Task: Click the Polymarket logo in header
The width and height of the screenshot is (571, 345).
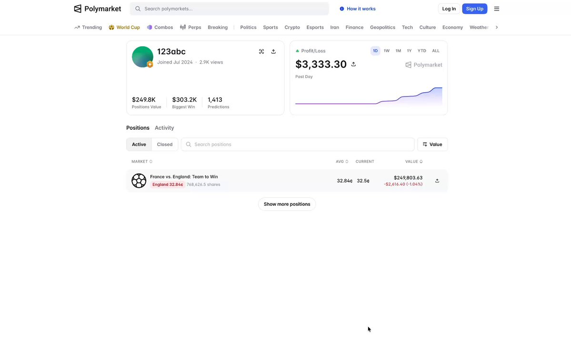Action: (x=97, y=9)
